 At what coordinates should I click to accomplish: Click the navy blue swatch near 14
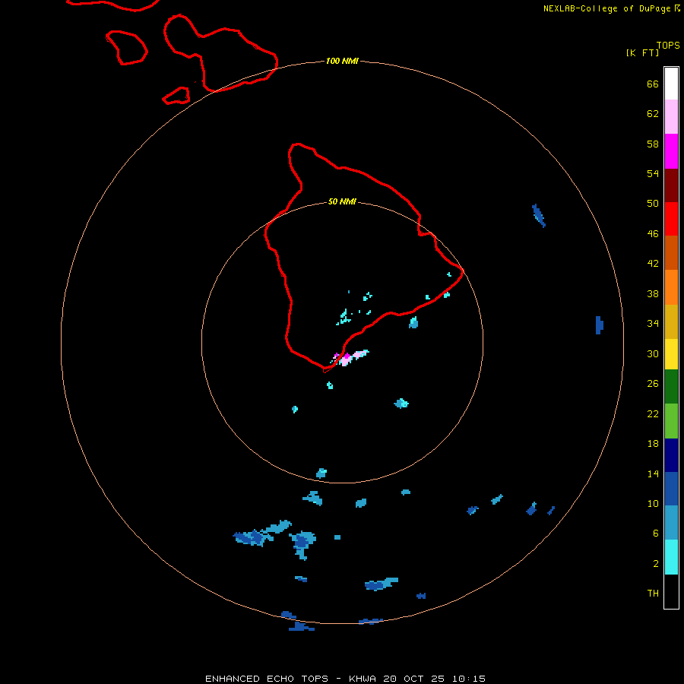coord(671,455)
